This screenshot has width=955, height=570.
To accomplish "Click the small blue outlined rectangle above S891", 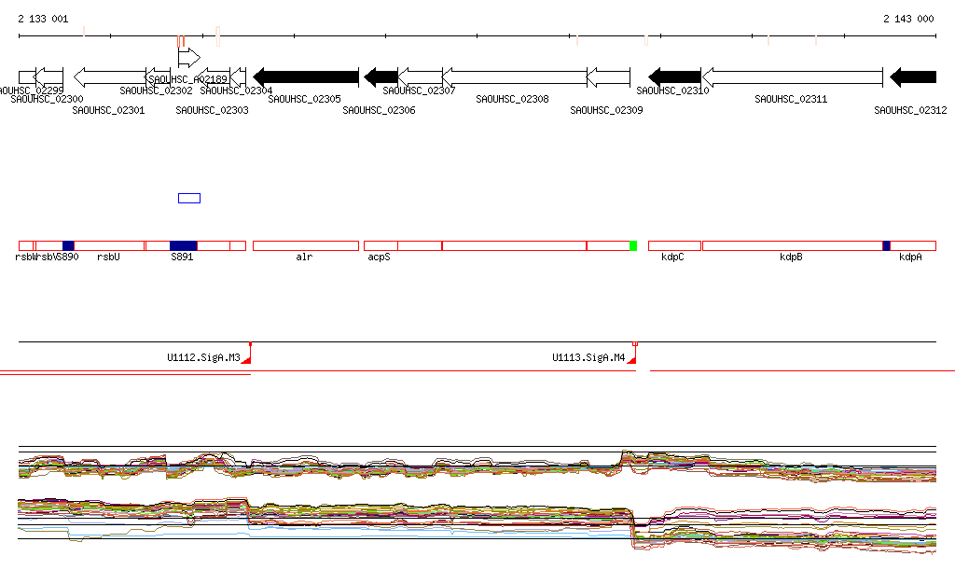I will click(189, 198).
